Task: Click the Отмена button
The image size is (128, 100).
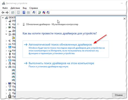Action: [119, 95]
